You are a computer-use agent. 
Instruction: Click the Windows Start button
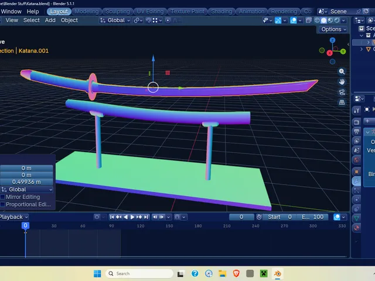[x=97, y=273]
